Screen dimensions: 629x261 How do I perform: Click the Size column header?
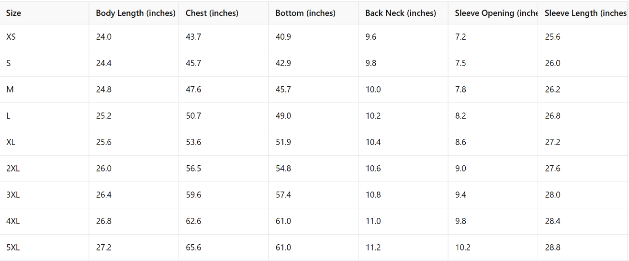[13, 13]
